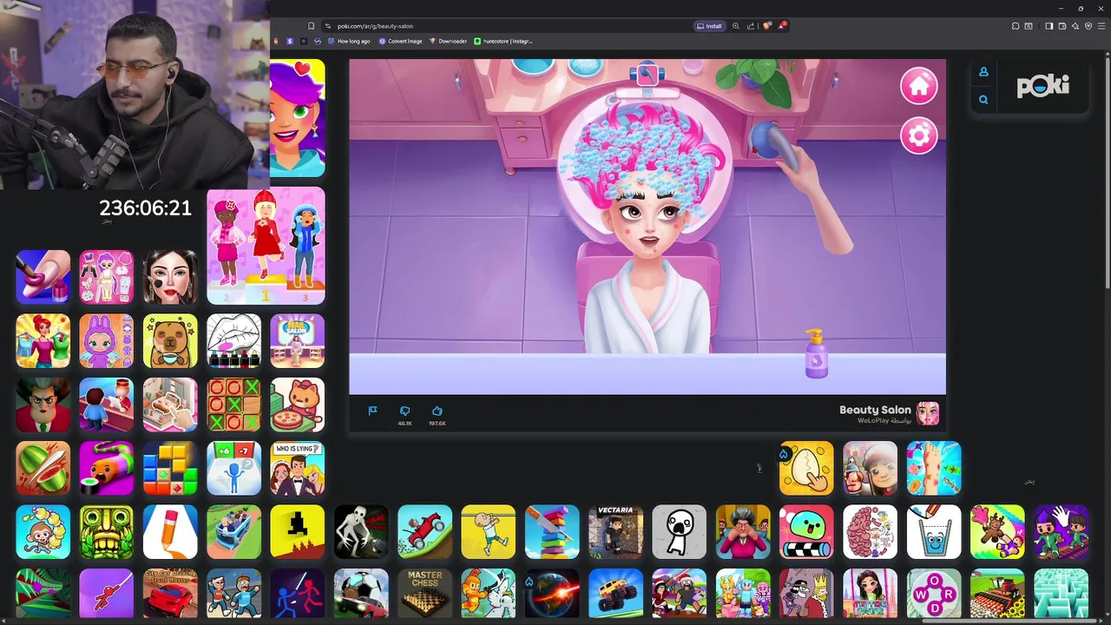
Task: Click the WeLoPlay developer name
Action: point(872,421)
